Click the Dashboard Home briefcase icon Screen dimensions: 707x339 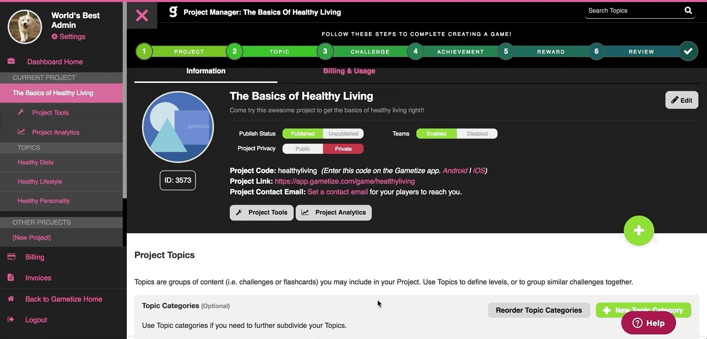click(x=11, y=61)
